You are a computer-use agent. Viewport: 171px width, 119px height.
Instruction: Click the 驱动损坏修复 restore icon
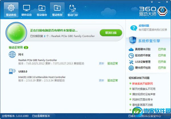click(131, 56)
